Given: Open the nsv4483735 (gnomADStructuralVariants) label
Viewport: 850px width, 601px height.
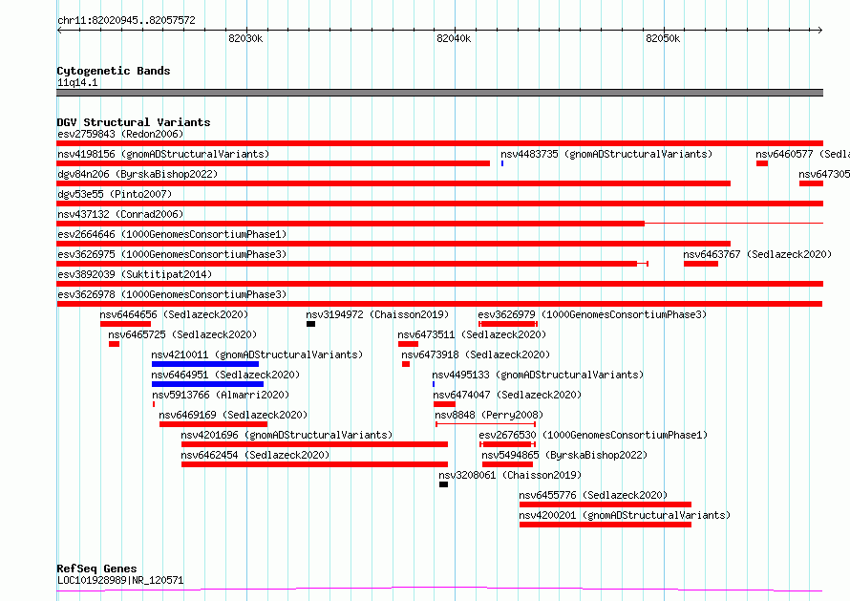Looking at the screenshot, I should [606, 154].
